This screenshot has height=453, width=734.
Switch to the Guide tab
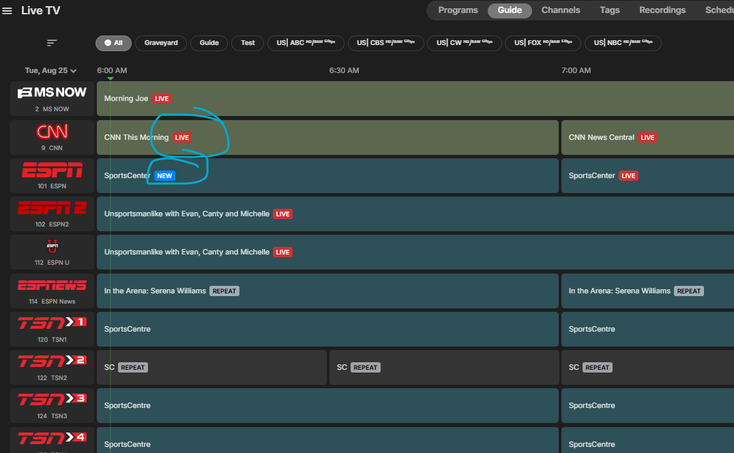(x=510, y=10)
